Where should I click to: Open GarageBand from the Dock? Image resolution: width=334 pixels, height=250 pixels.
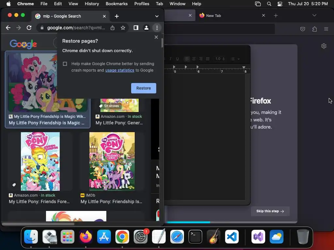pos(214,237)
